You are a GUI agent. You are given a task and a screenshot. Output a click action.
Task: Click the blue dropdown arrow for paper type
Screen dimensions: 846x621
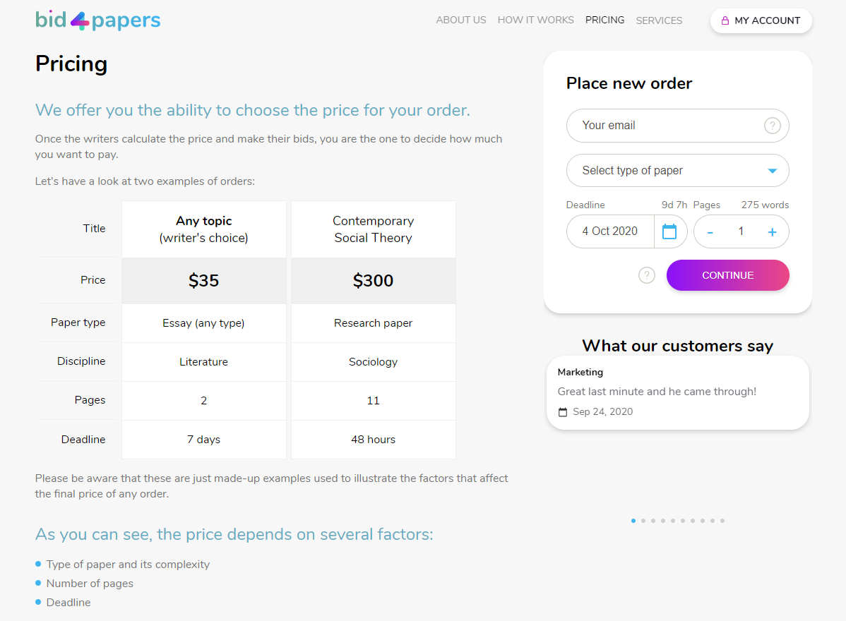772,171
